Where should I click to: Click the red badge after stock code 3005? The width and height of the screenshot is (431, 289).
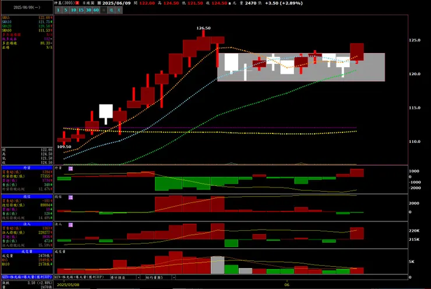pyautogui.click(x=77, y=3)
